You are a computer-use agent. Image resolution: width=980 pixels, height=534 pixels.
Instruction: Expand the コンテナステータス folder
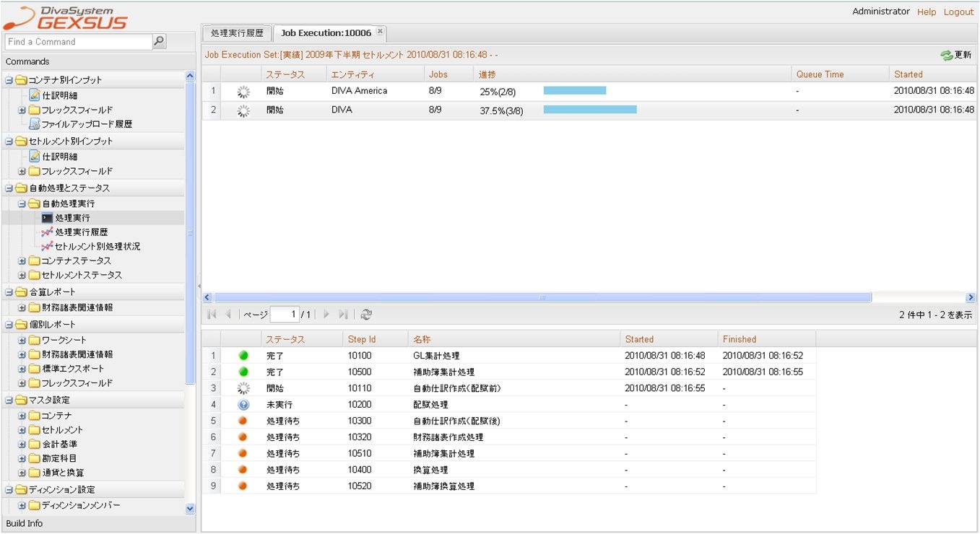click(22, 261)
